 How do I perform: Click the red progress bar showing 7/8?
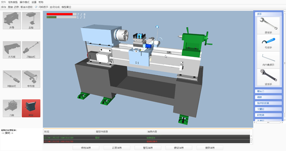(x=61, y=14)
